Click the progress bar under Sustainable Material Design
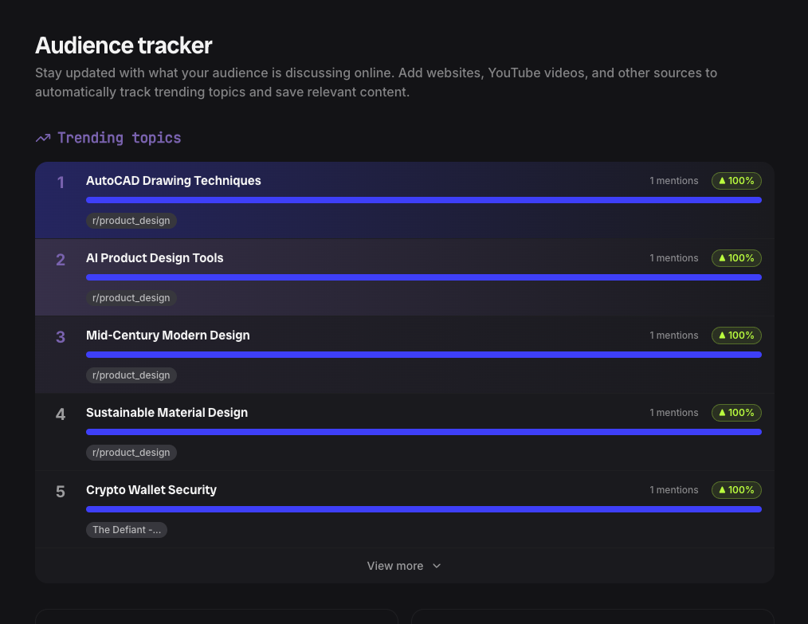Screen dimensions: 808x624 tap(424, 432)
